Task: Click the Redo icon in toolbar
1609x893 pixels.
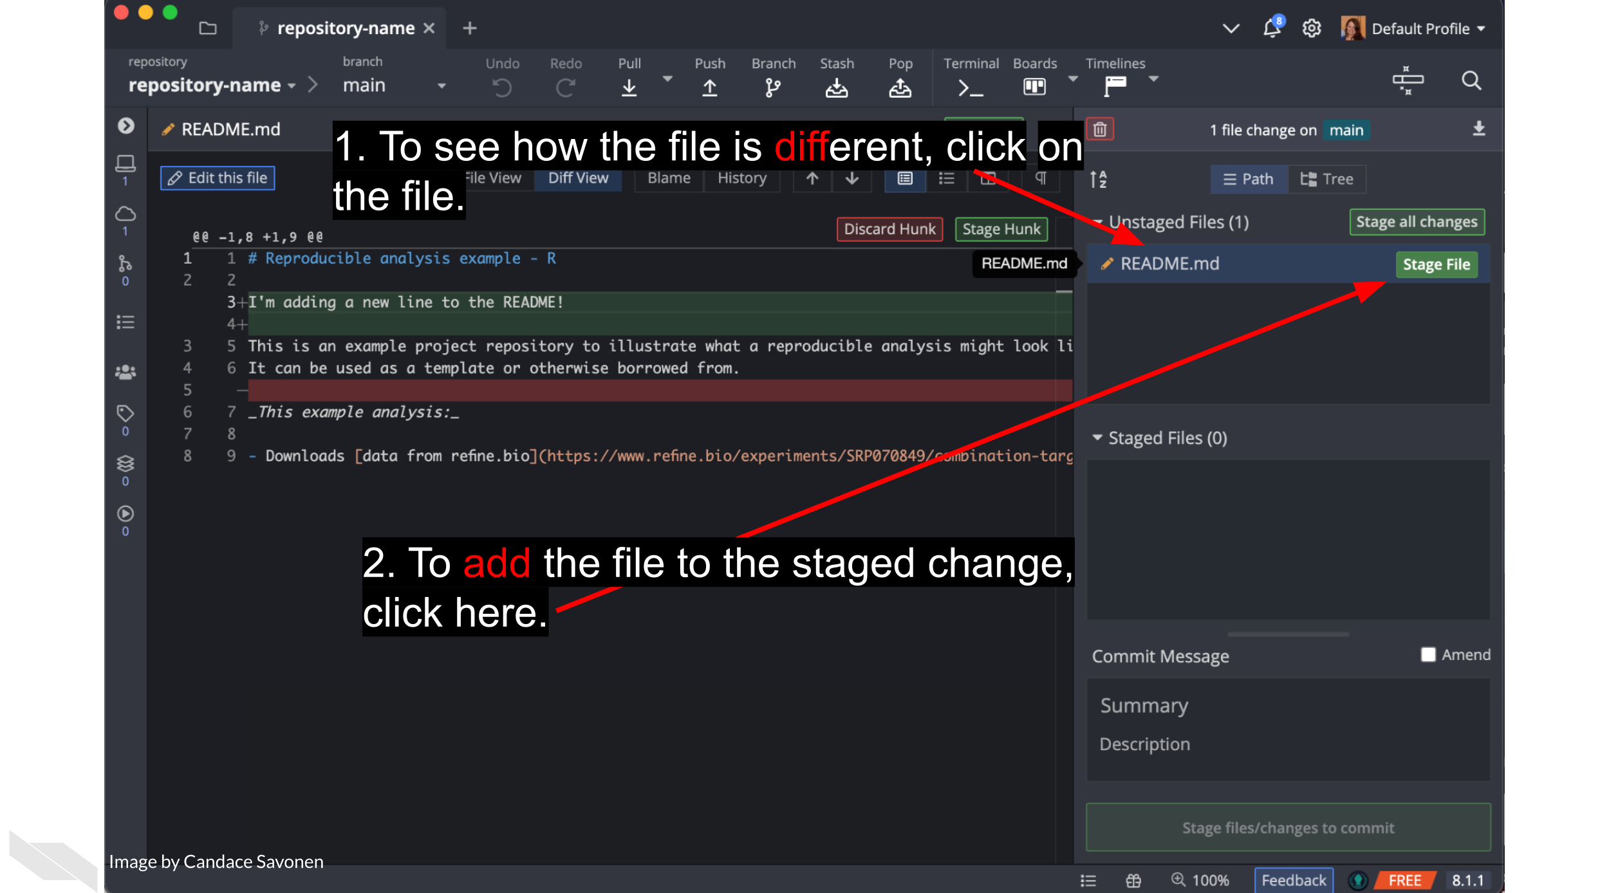Action: [x=565, y=87]
